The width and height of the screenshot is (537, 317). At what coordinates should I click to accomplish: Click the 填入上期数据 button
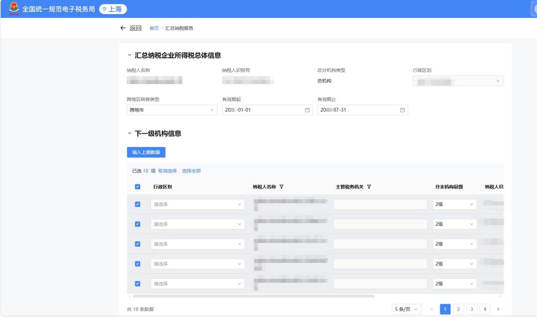[x=146, y=152]
